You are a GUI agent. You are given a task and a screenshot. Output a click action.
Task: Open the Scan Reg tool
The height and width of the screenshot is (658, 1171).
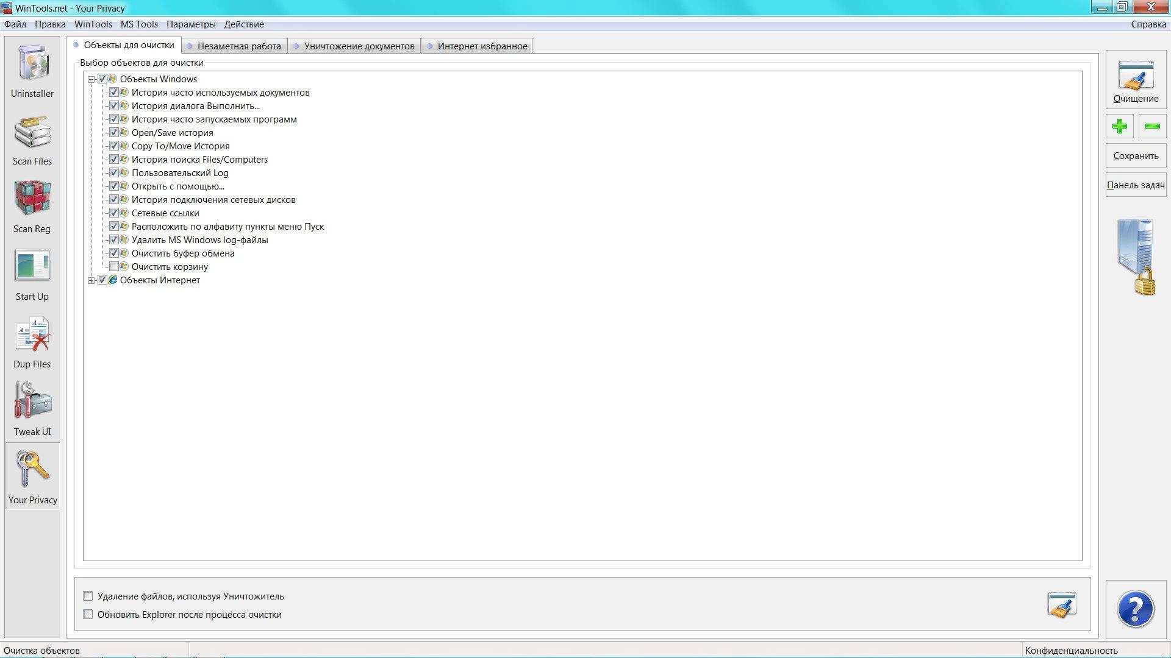coord(32,207)
